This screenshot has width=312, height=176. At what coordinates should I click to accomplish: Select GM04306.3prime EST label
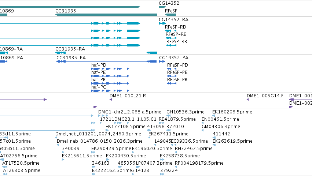point(221,127)
